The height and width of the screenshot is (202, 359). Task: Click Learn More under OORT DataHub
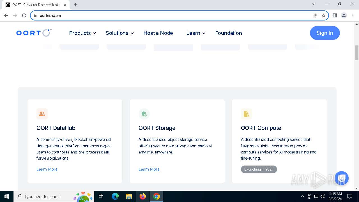[47, 169]
